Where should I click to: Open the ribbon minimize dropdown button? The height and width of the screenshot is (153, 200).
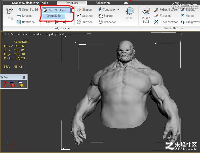[126, 3]
